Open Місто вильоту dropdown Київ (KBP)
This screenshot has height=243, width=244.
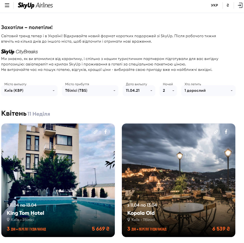click(x=29, y=90)
